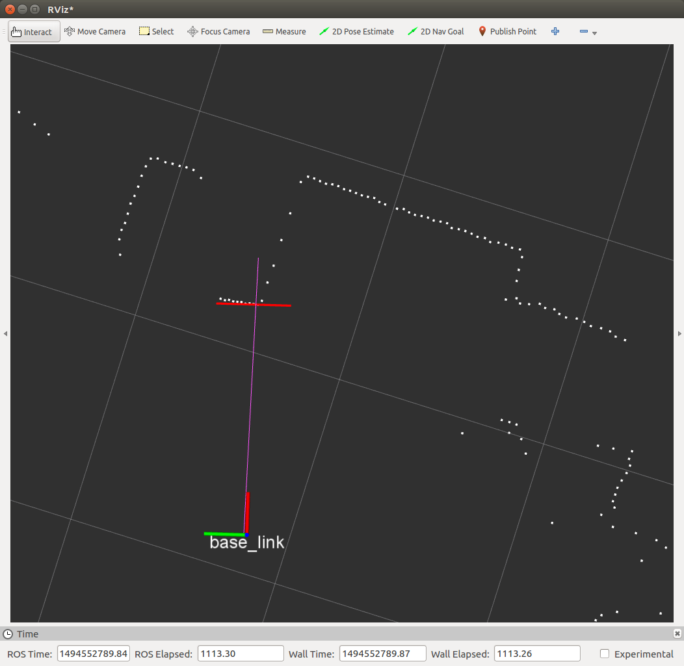
Task: Click the Wall Time field
Action: (x=382, y=654)
